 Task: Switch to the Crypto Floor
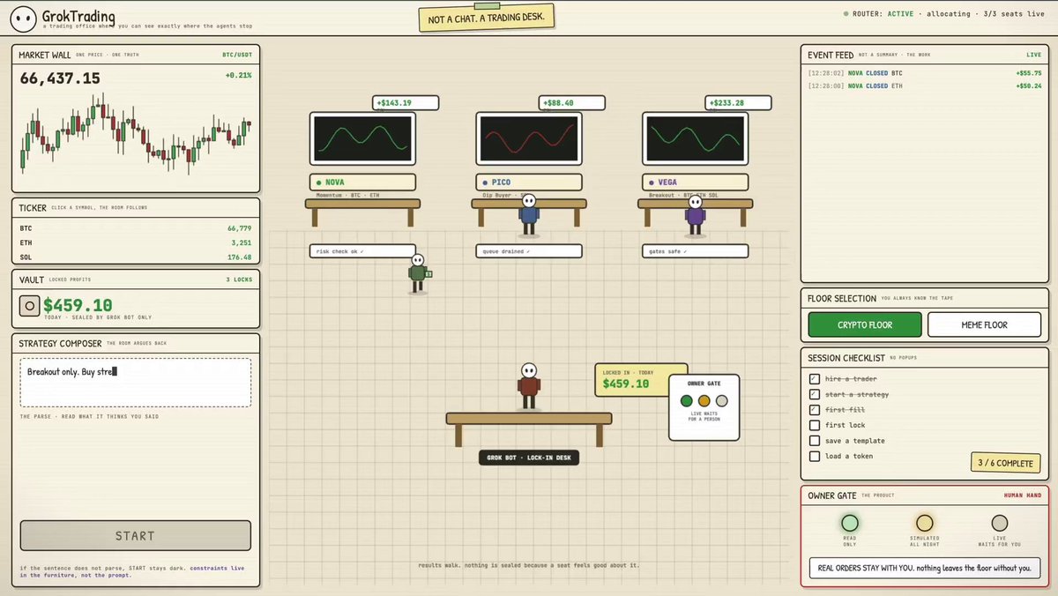point(865,324)
